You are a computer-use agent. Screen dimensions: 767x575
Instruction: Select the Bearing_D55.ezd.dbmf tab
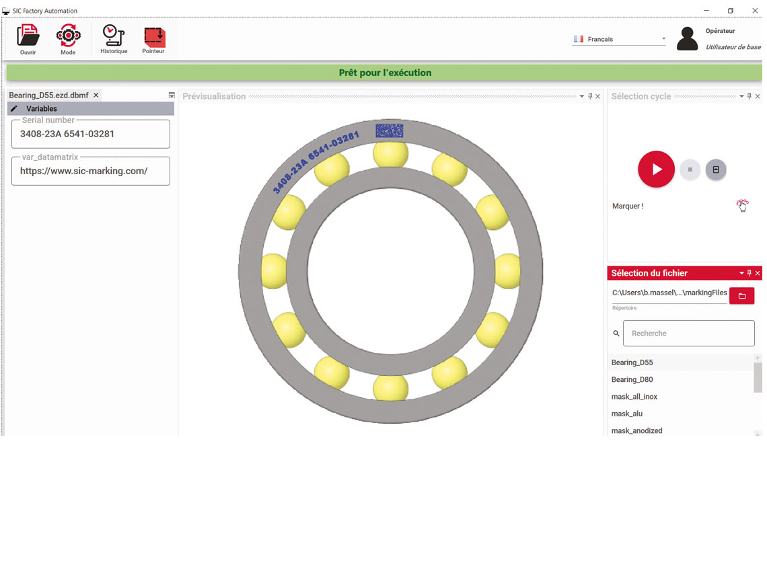tap(48, 95)
